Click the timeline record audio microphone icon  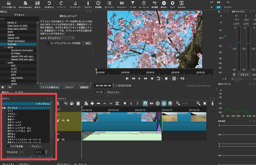click(213, 103)
